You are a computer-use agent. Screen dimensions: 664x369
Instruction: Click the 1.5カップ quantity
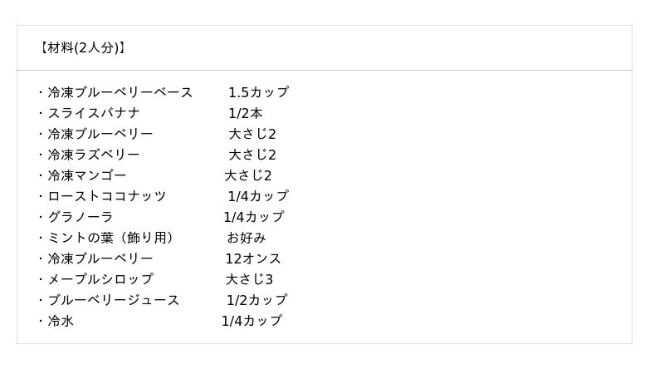pos(258,92)
